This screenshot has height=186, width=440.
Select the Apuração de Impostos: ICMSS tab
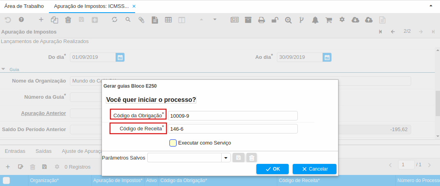[x=91, y=6]
